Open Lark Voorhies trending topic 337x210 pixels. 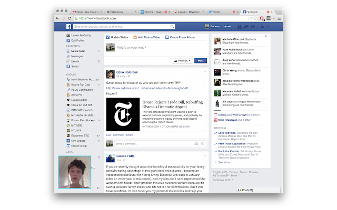coord(227,133)
